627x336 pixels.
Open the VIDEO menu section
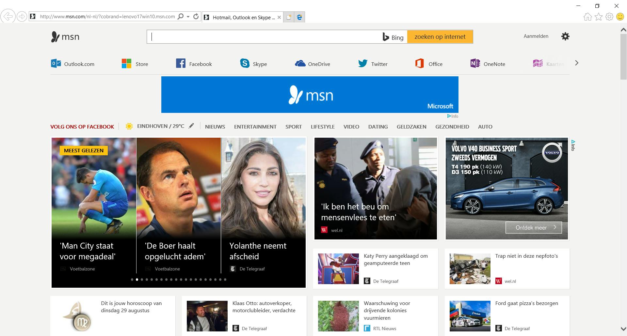click(x=351, y=127)
